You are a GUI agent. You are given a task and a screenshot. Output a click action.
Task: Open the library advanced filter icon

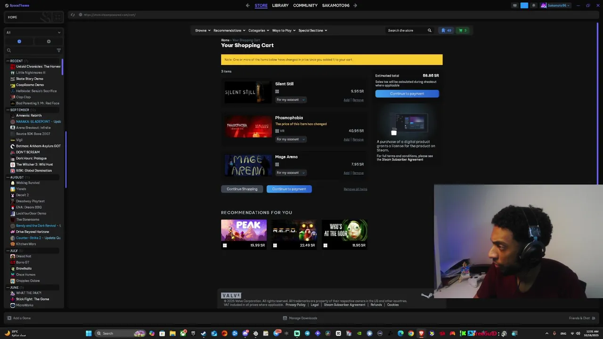59,50
